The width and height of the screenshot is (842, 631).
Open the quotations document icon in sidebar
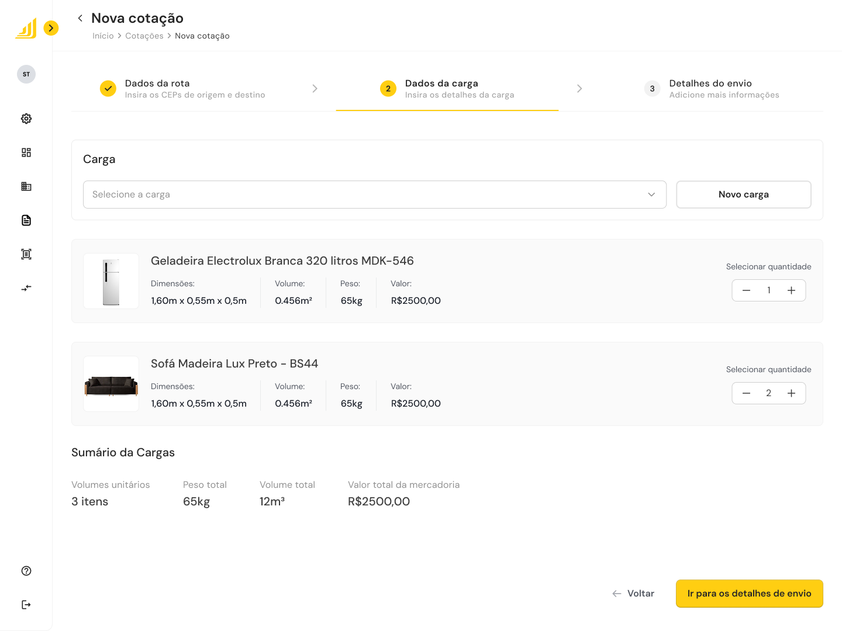pyautogui.click(x=26, y=220)
